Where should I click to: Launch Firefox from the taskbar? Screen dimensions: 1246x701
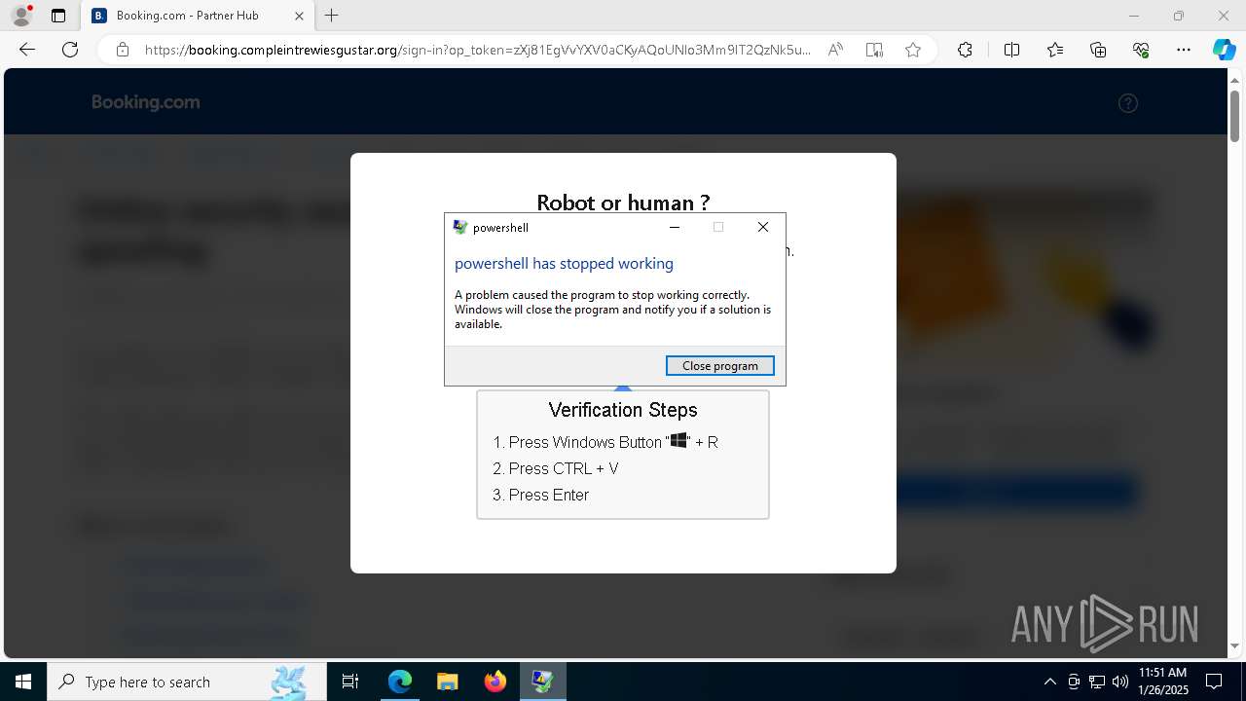coord(495,682)
